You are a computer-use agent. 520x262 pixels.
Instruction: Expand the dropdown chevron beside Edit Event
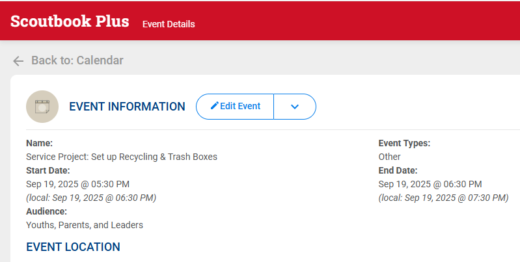click(x=295, y=107)
